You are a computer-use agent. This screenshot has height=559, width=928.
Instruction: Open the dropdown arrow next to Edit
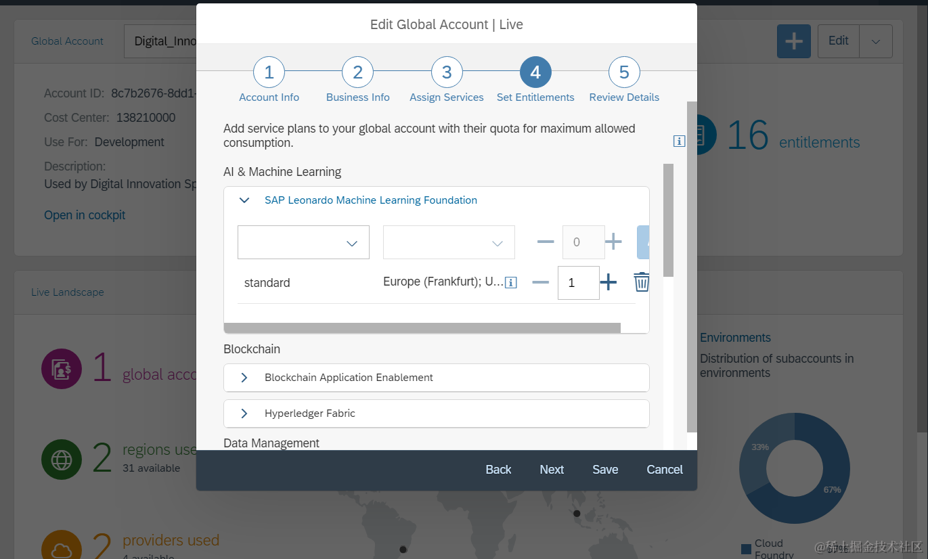tap(876, 41)
